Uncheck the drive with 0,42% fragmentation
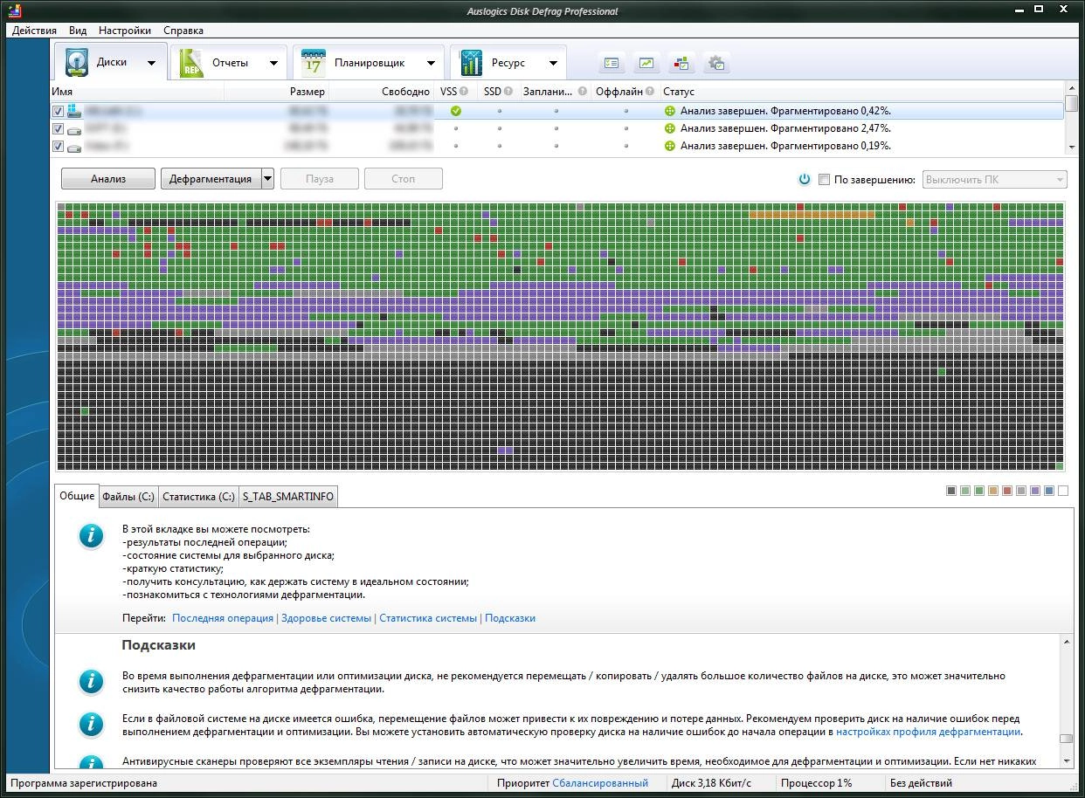The height and width of the screenshot is (798, 1085). (x=59, y=111)
